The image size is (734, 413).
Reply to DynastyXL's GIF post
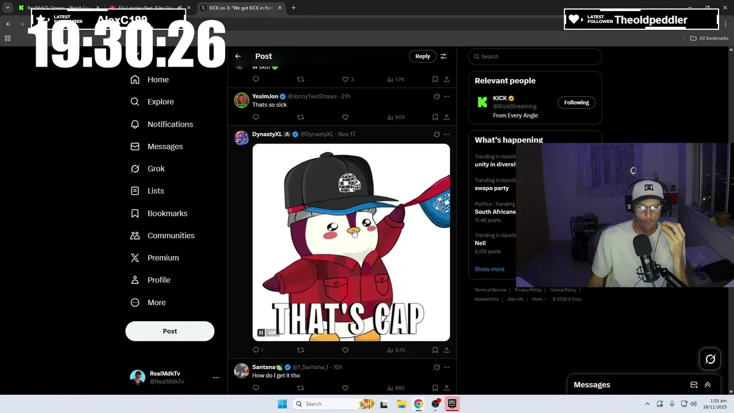tap(258, 350)
